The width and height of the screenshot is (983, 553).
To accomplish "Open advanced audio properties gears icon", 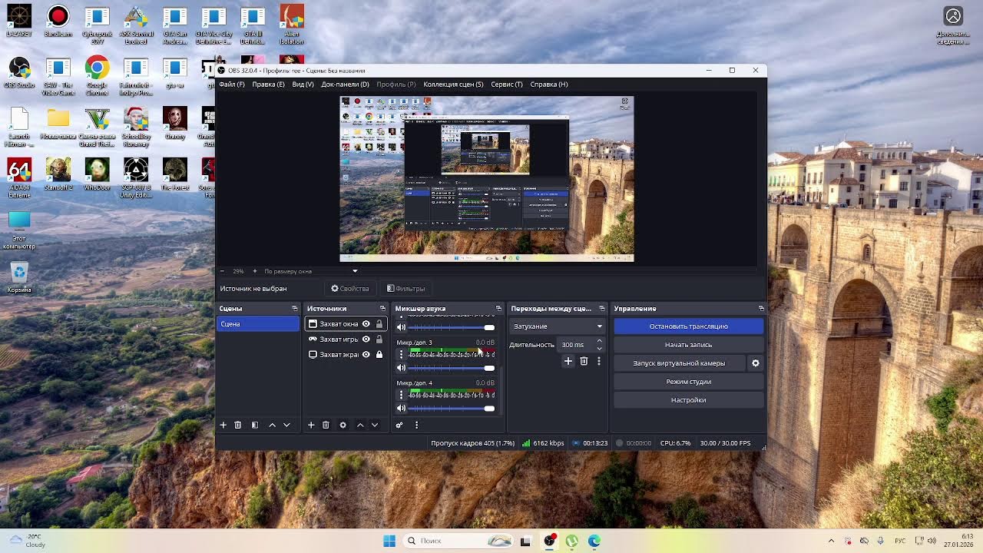I will pos(399,425).
